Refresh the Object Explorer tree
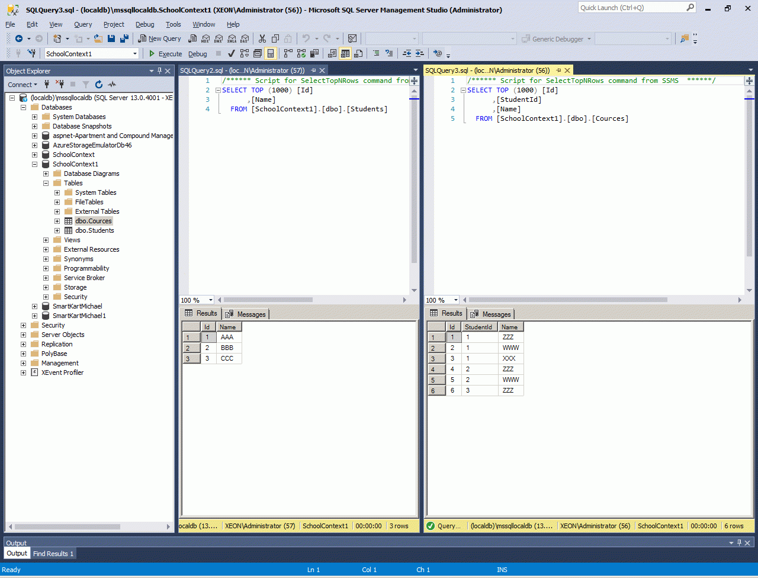The width and height of the screenshot is (758, 578). (99, 85)
